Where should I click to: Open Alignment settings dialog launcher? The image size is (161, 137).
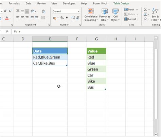pos(49,25)
